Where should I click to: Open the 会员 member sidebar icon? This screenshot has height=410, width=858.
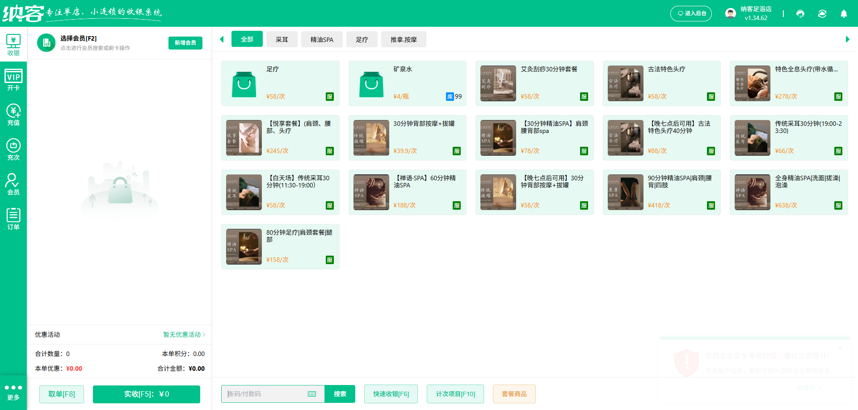13,184
